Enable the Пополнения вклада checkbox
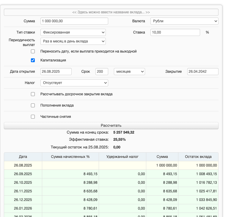This screenshot has width=231, height=217. pyautogui.click(x=33, y=105)
